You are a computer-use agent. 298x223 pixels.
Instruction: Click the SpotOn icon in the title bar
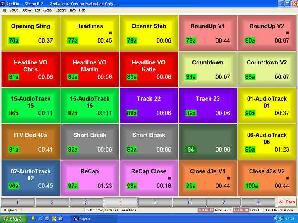(3, 3)
